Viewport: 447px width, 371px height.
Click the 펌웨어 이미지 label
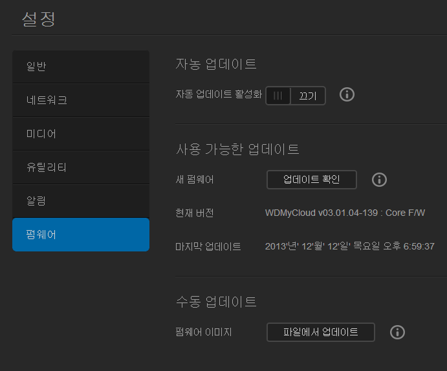coord(203,332)
